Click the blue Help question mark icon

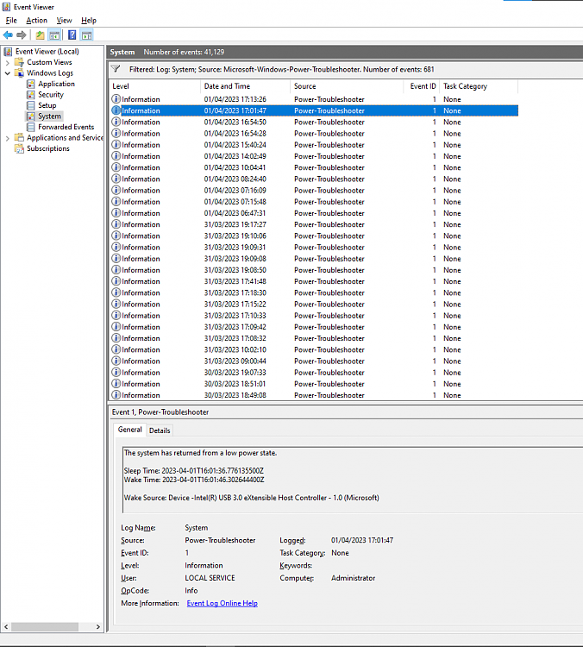point(71,35)
